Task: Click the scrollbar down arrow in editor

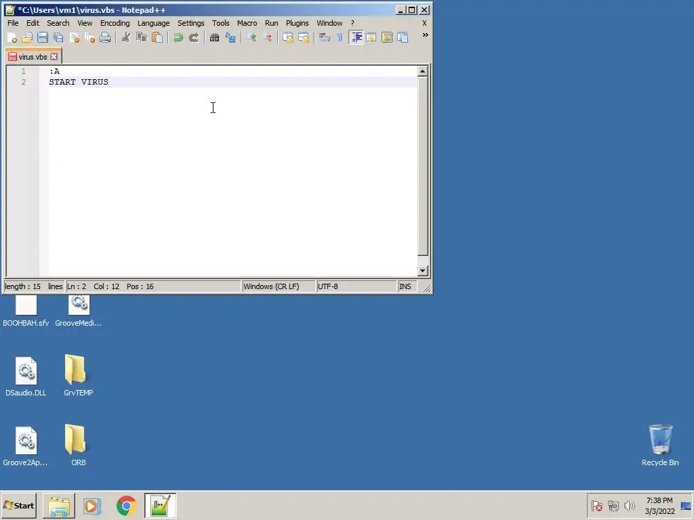Action: click(x=423, y=271)
